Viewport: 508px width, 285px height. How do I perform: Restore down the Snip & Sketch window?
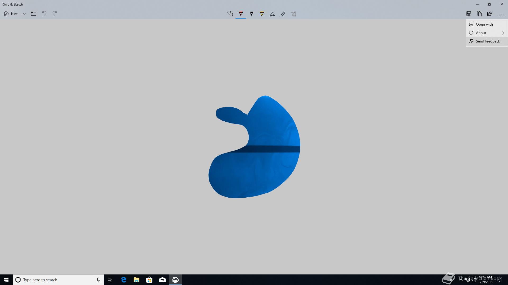(490, 4)
